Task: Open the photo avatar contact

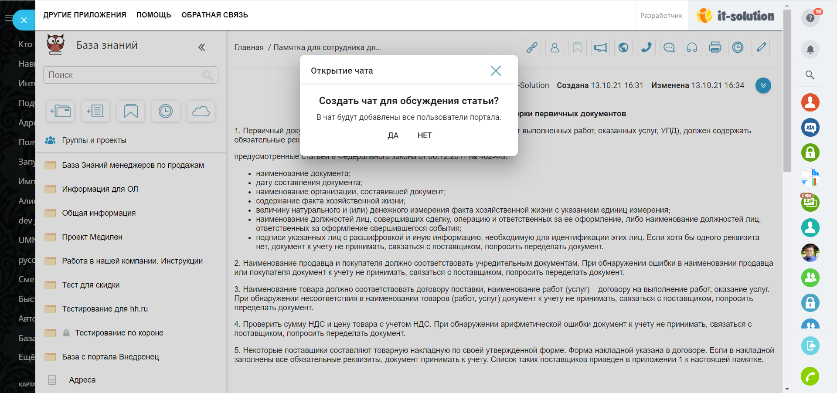Action: click(x=810, y=253)
